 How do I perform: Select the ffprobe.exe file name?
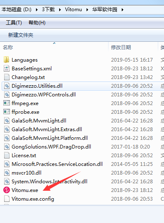click(x=26, y=112)
